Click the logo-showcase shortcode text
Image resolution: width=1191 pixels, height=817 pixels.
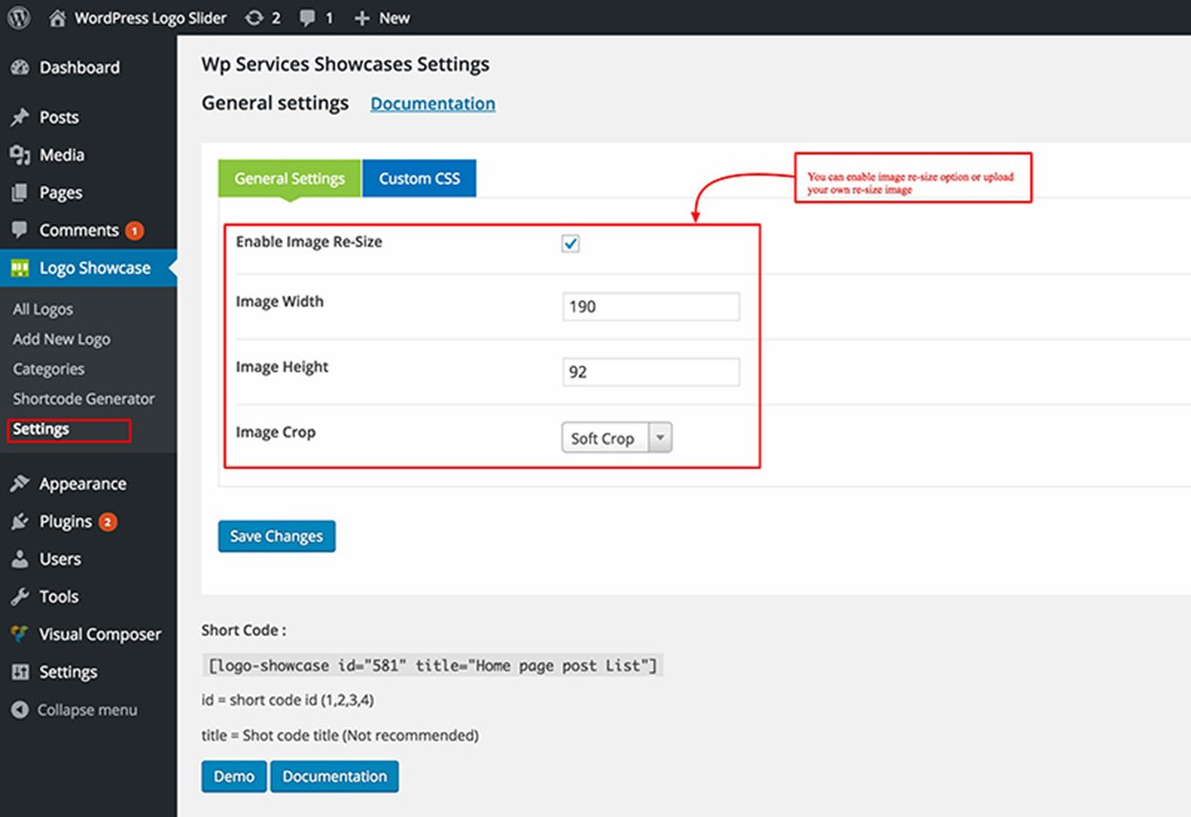tap(432, 665)
